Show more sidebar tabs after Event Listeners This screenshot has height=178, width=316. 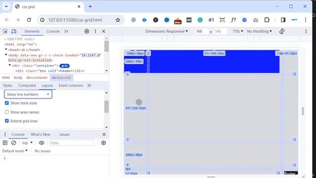click(89, 86)
